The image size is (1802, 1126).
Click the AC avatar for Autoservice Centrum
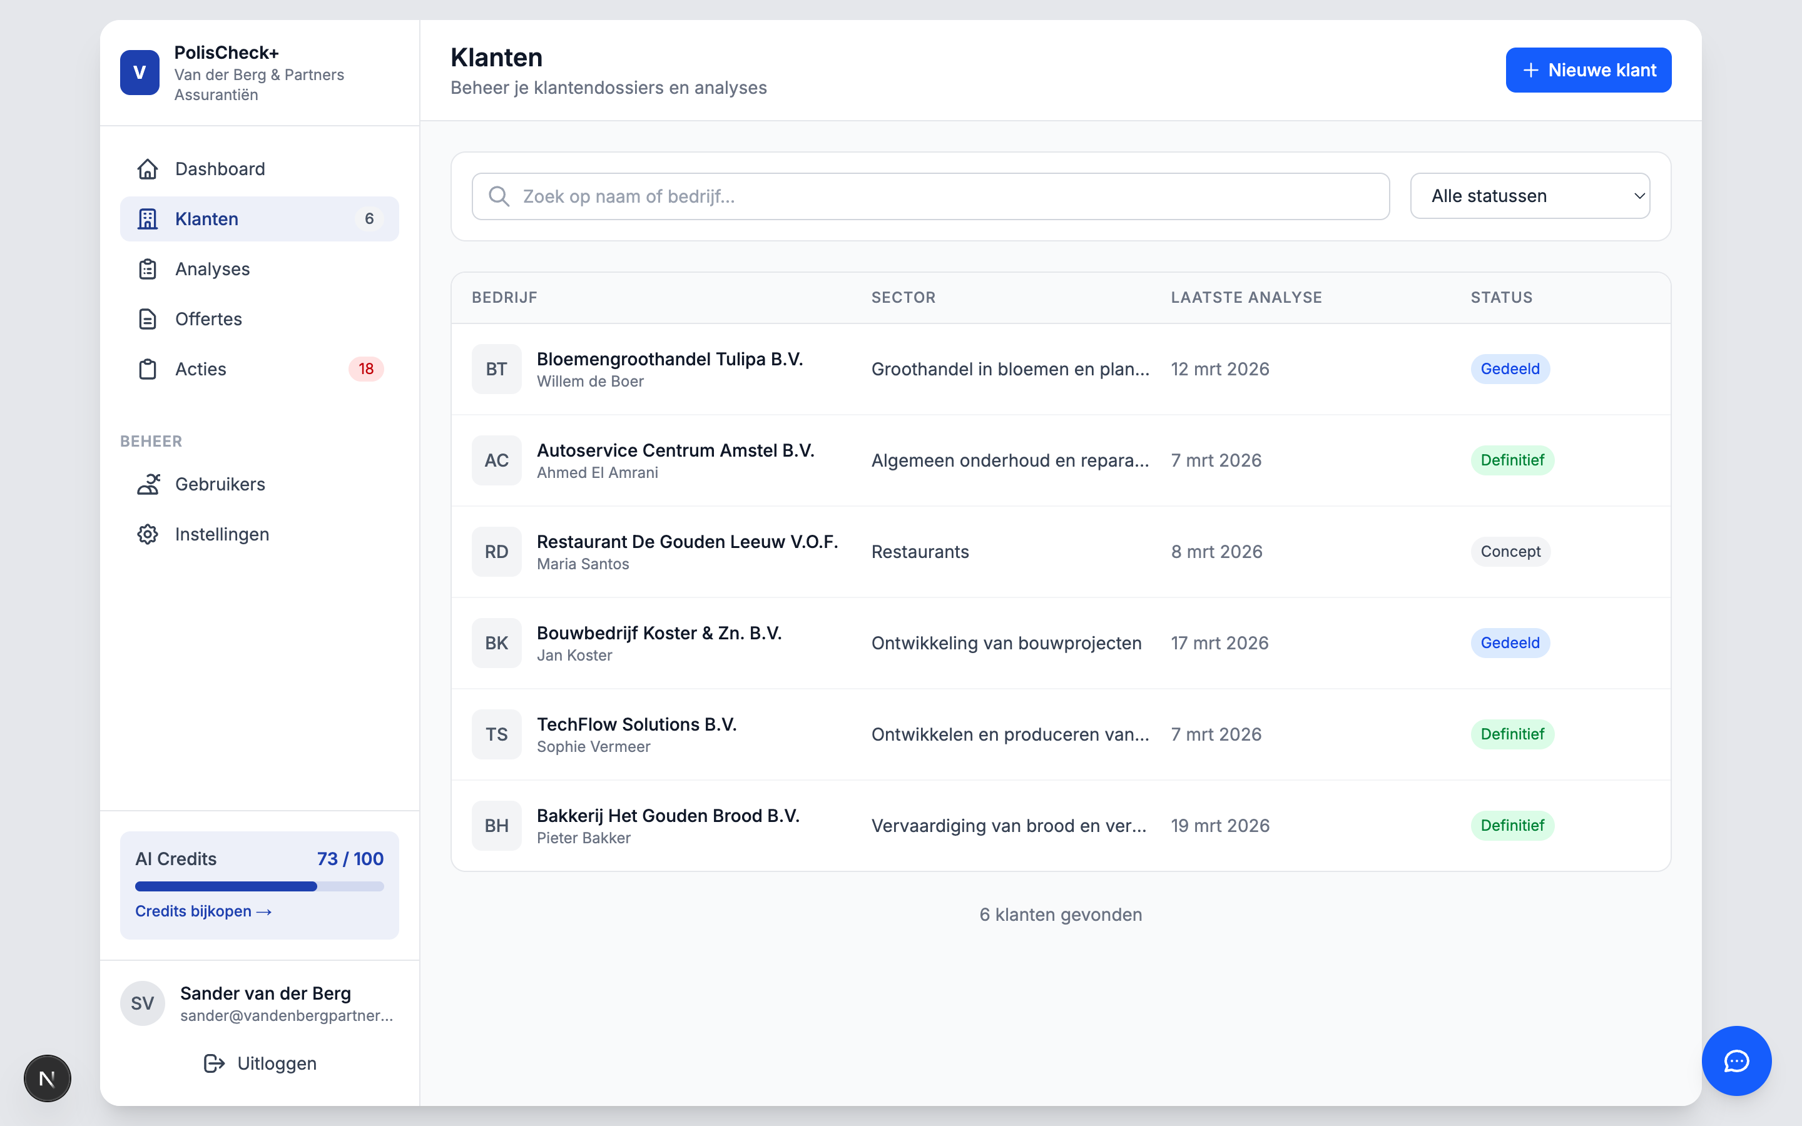497,460
